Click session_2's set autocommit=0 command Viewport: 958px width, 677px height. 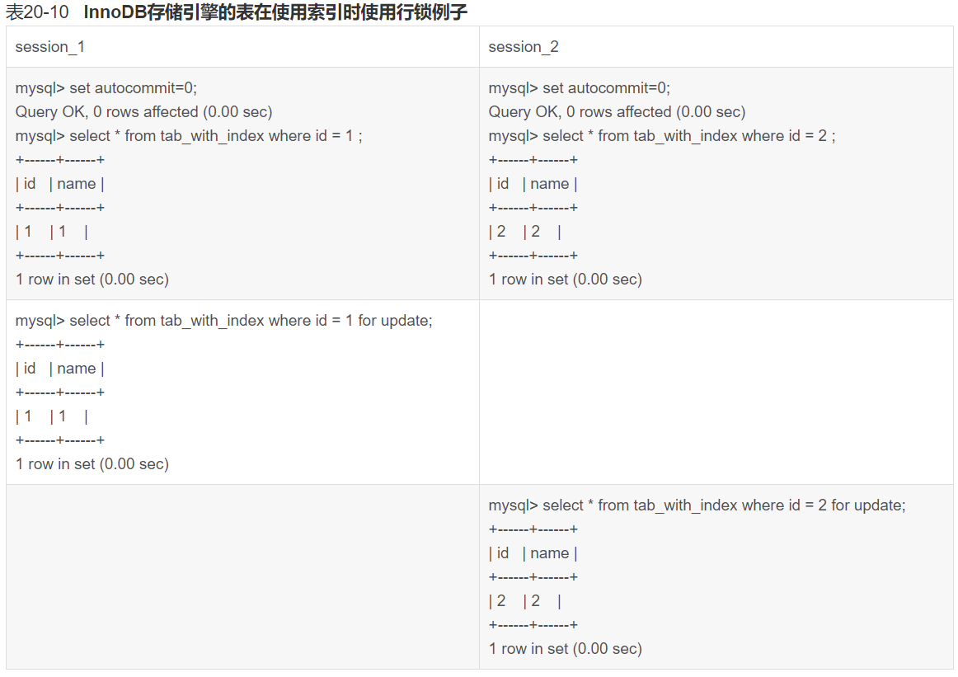pyautogui.click(x=580, y=88)
